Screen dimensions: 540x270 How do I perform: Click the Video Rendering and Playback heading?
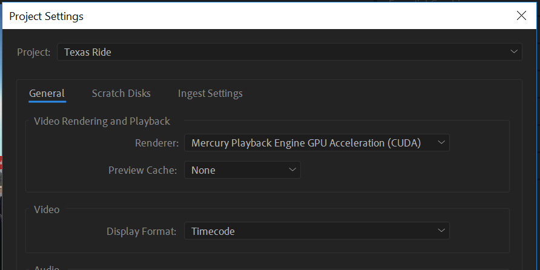[102, 121]
